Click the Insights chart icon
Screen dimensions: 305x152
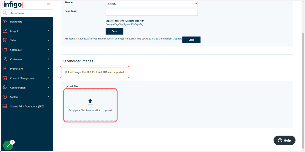click(x=5, y=31)
